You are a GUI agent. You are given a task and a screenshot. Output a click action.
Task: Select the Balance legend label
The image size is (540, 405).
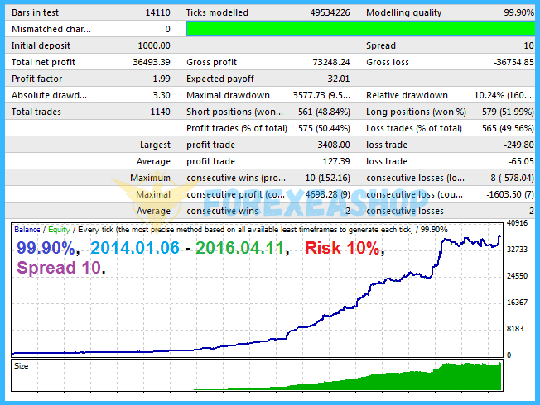(29, 229)
